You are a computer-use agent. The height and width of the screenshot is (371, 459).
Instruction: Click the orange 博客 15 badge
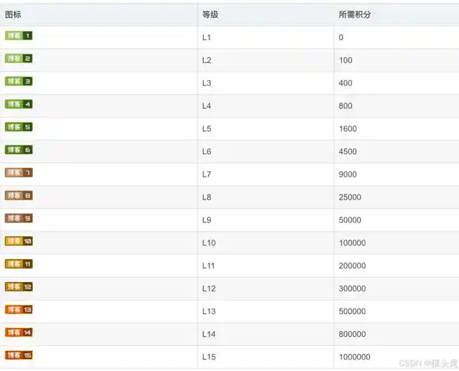(x=19, y=355)
